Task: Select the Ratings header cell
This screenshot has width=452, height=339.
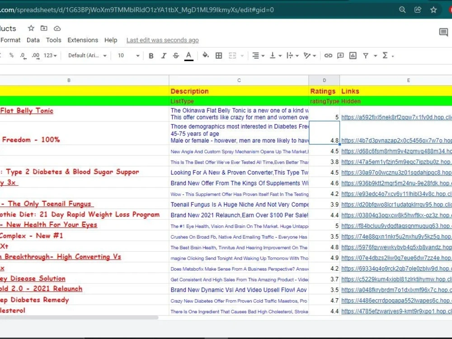Action: point(324,91)
